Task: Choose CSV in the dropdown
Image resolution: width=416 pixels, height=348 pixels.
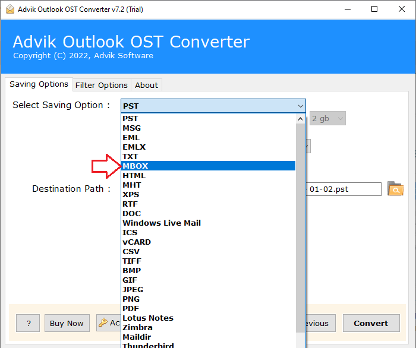Action: 208,252
